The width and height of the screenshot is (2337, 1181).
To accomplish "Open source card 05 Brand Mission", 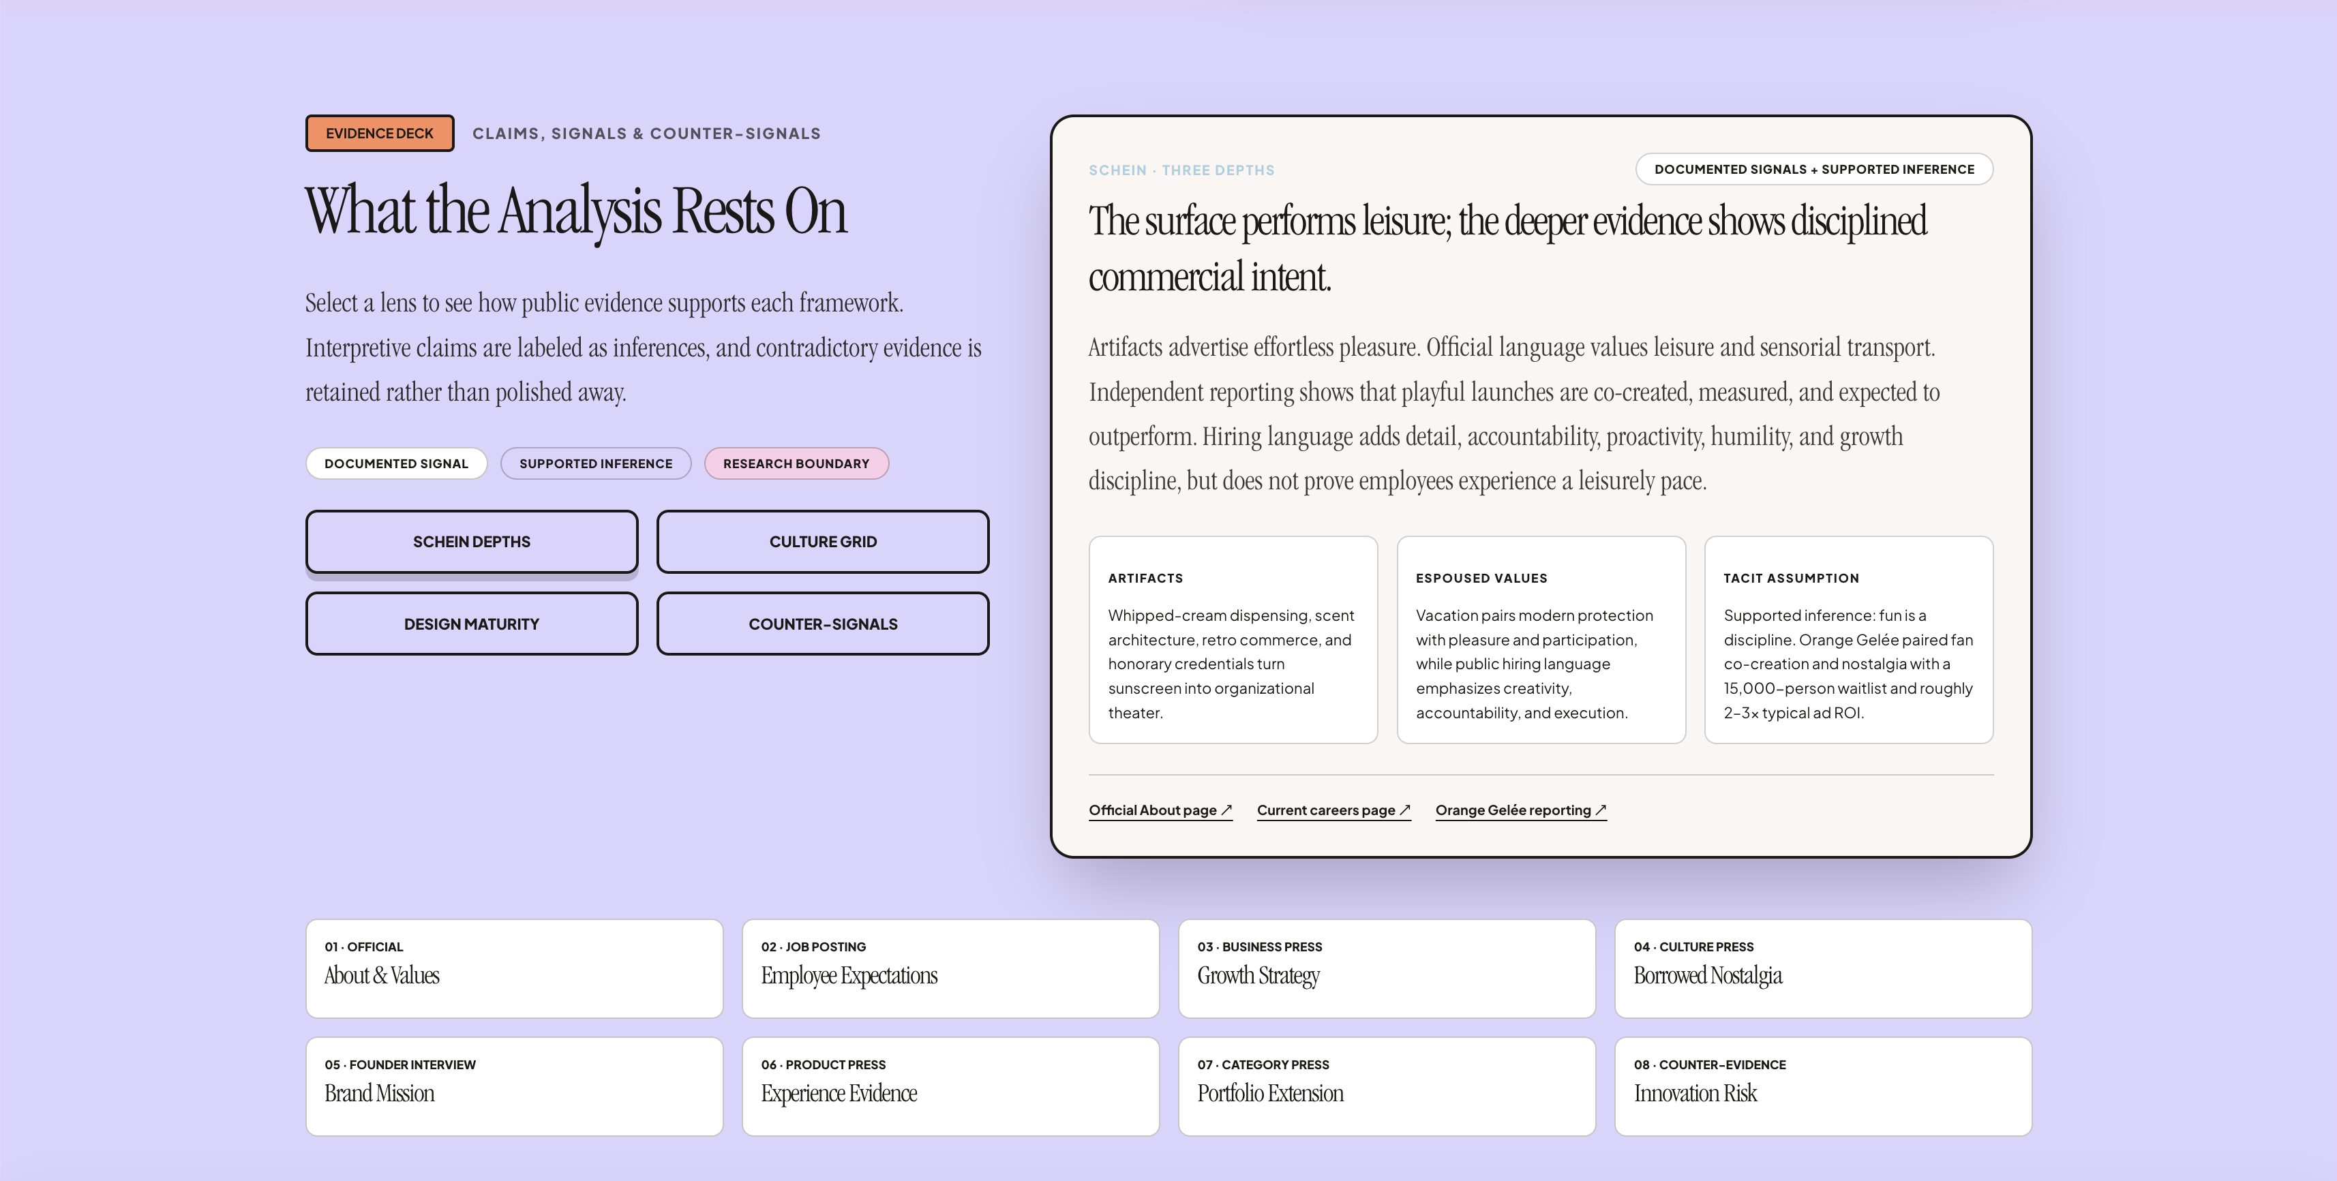I will pyautogui.click(x=515, y=1087).
